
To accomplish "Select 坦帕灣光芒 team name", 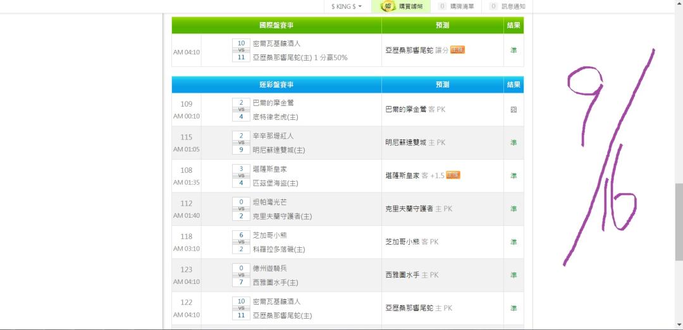I will pos(270,202).
